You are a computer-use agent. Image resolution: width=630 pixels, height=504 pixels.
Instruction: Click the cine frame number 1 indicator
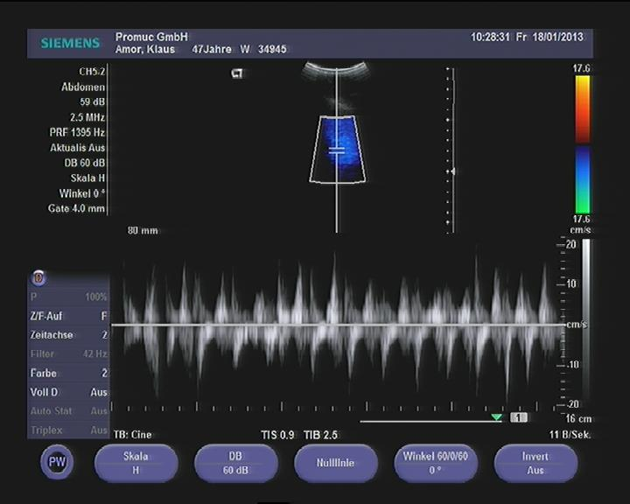[x=518, y=417]
